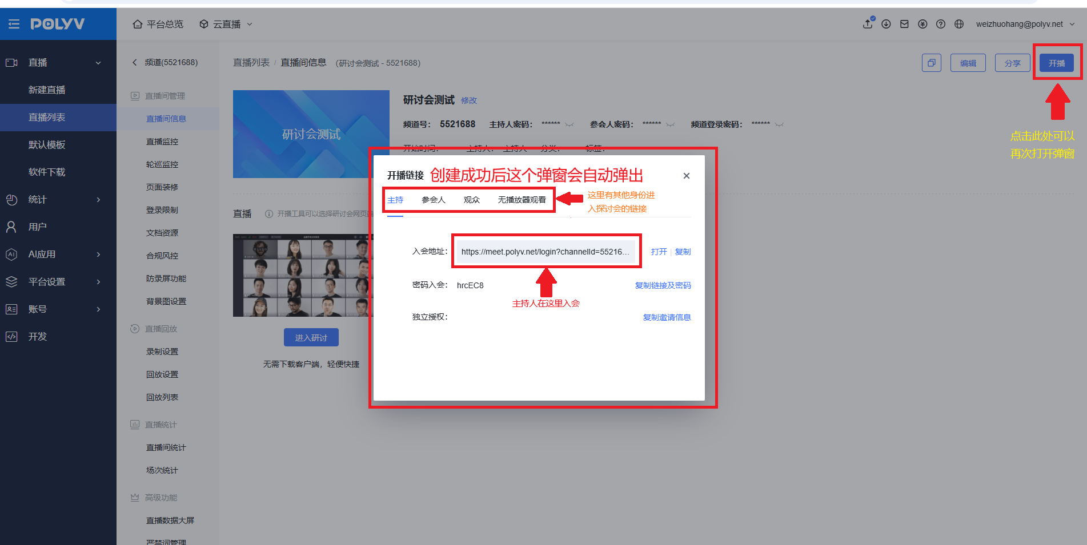Expand the 账号 sidebar section chevron

[98, 309]
